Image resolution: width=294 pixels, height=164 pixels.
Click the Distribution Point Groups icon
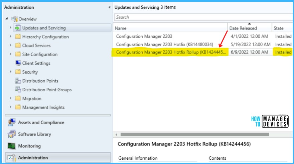(18, 89)
